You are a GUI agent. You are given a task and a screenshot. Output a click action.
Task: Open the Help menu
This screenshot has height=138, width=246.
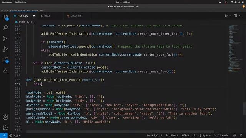point(42,10)
